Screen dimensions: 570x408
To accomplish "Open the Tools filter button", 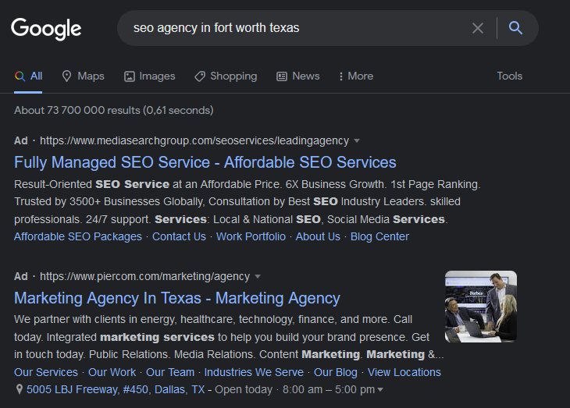I will 509,76.
